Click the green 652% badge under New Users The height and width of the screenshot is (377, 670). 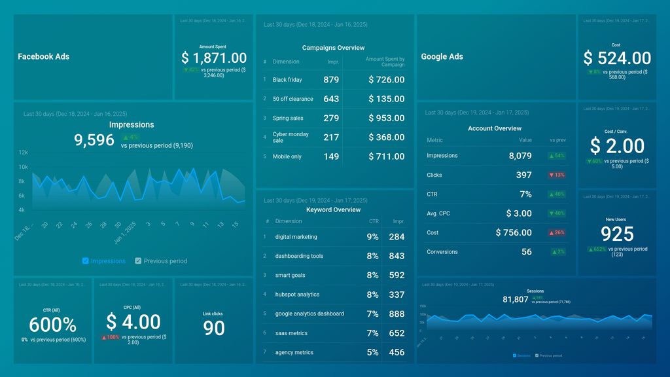coord(597,249)
